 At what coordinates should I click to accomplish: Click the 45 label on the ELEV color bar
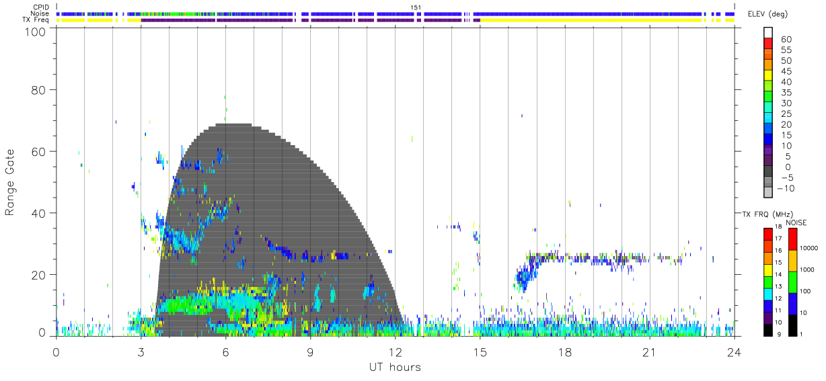(786, 71)
